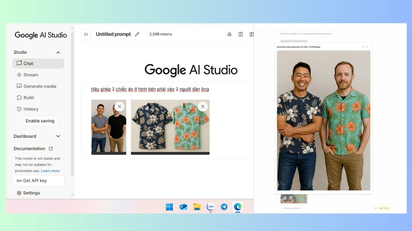This screenshot has width=412, height=231.
Task: Click the clipboard system instructions icon
Action: click(241, 34)
